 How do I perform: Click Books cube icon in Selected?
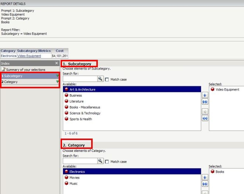click(213, 171)
